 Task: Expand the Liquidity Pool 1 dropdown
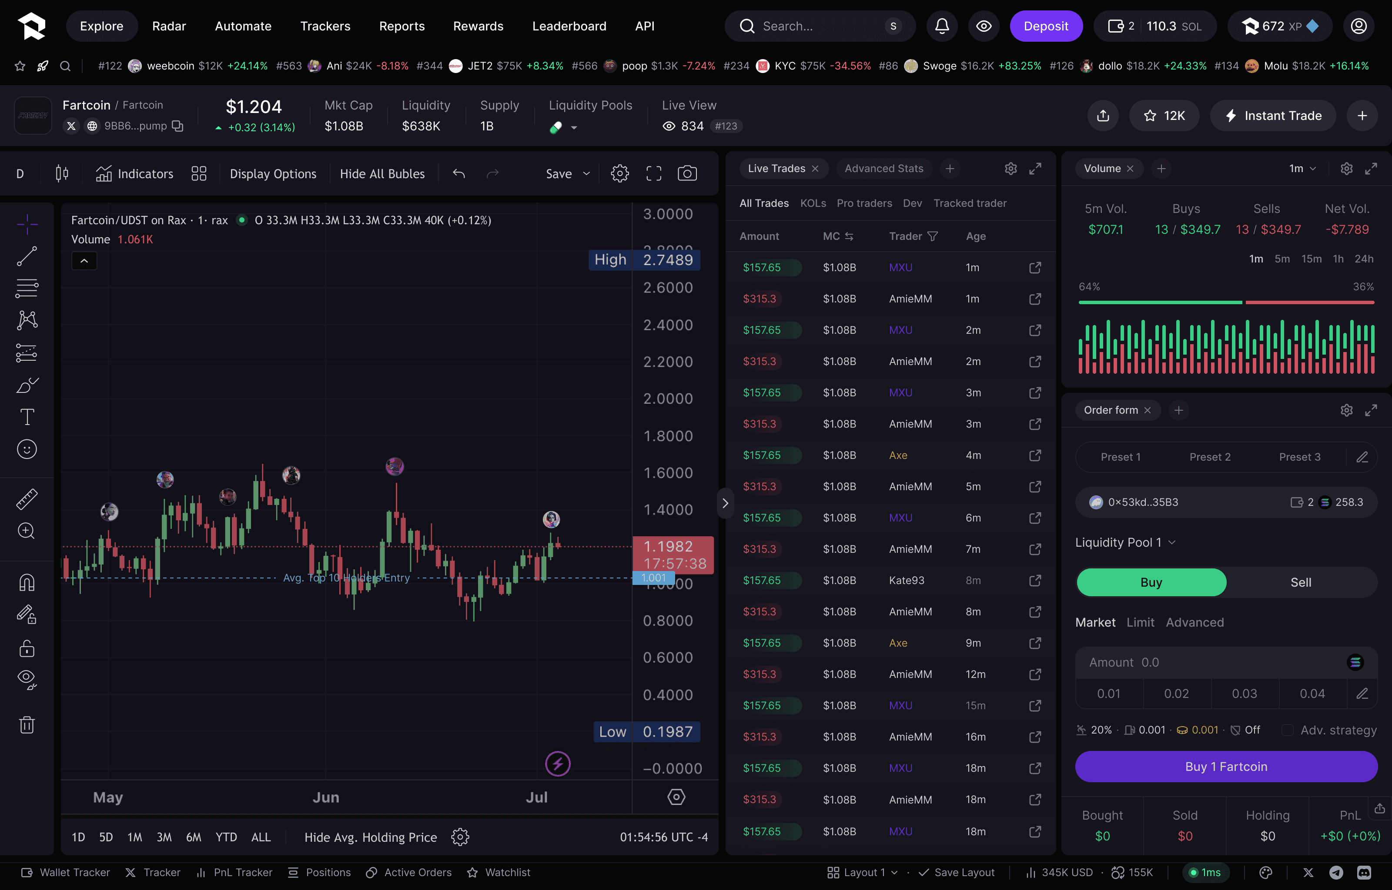tap(1125, 542)
